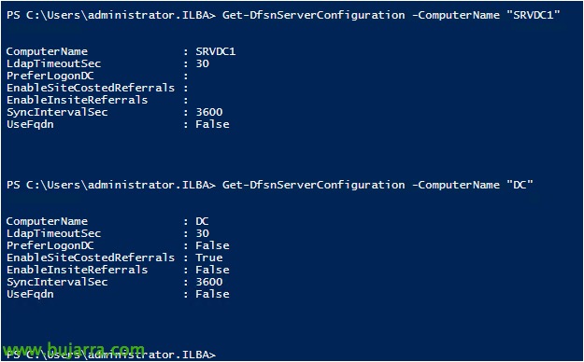This screenshot has height=362, width=584.
Task: Click the EnableInsiteReferrals False value for DC
Action: 212,270
